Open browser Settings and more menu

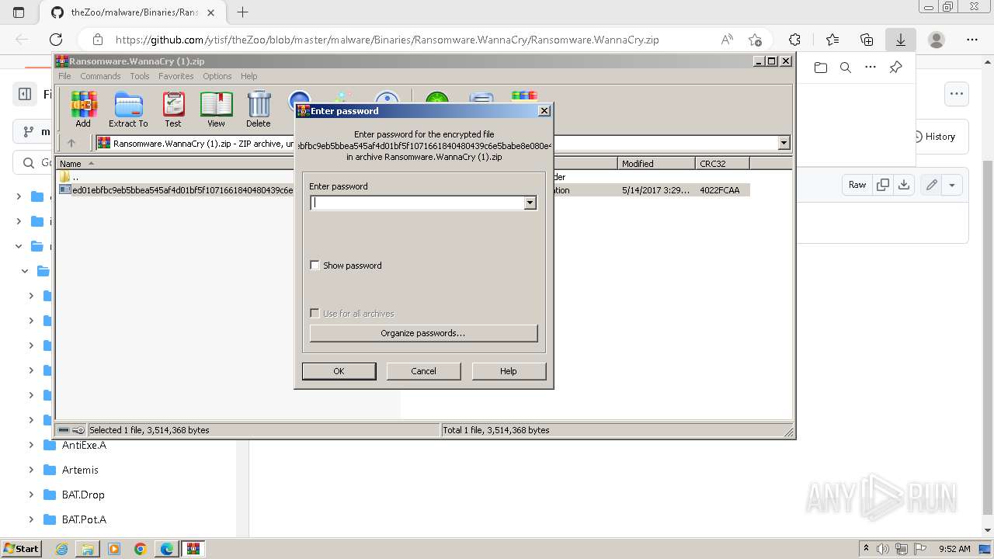972,40
